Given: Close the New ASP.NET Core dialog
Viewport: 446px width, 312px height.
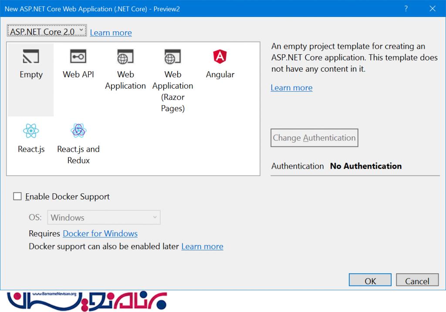Looking at the screenshot, I should coord(432,9).
